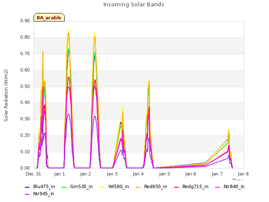Click the 0.00 y-axis tick label
This screenshot has height=202, width=269.
[25, 168]
